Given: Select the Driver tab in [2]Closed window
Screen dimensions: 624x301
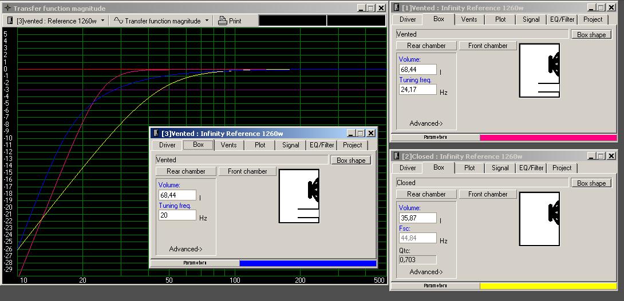Looking at the screenshot, I should (x=408, y=168).
